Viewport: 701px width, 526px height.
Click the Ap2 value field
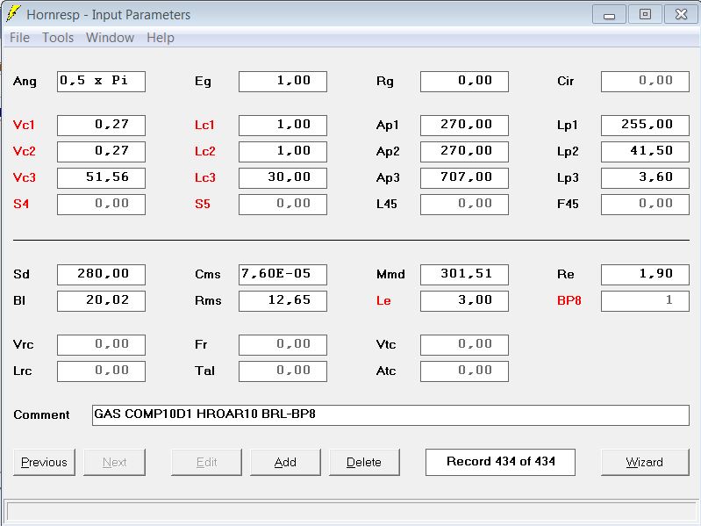click(464, 152)
